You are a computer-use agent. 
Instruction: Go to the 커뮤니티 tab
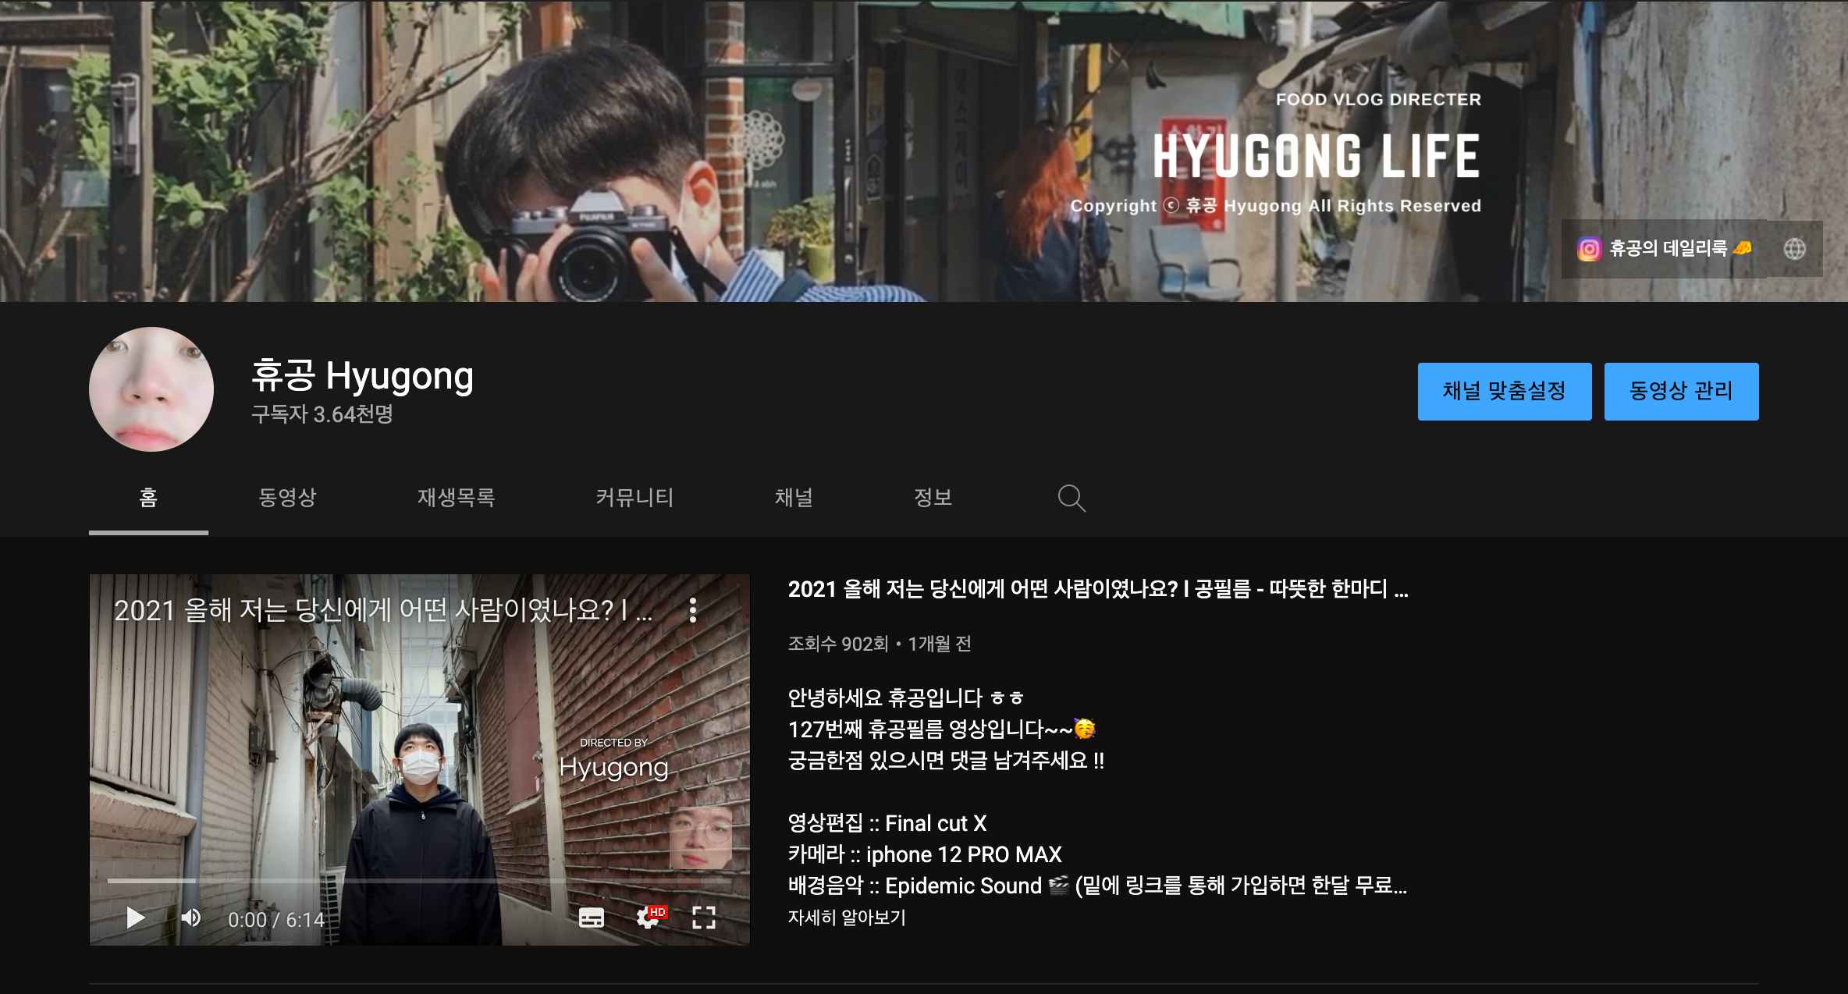(x=634, y=497)
